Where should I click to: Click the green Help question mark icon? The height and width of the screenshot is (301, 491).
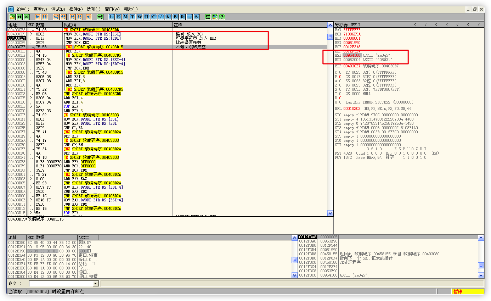pyautogui.click(x=222, y=17)
